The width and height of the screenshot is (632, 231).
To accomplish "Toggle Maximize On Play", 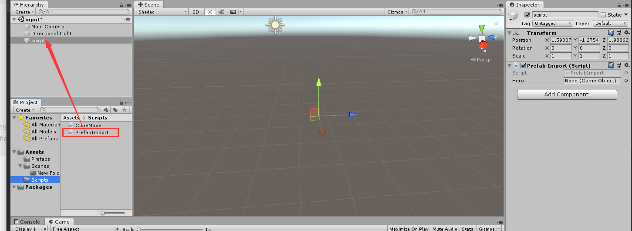I will point(409,229).
